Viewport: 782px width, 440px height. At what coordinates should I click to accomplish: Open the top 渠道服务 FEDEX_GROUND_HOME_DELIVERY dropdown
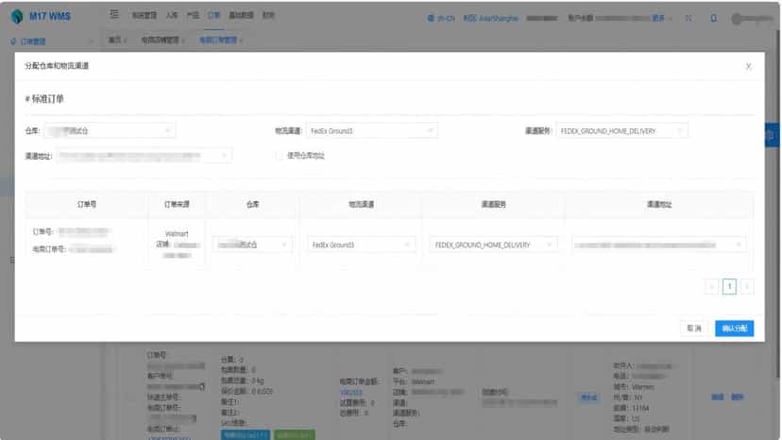click(621, 130)
